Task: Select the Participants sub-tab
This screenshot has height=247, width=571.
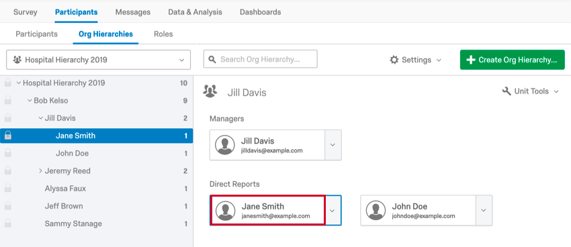Action: tap(36, 34)
